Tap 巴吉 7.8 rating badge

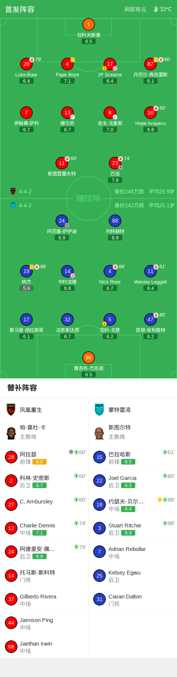coord(115,180)
